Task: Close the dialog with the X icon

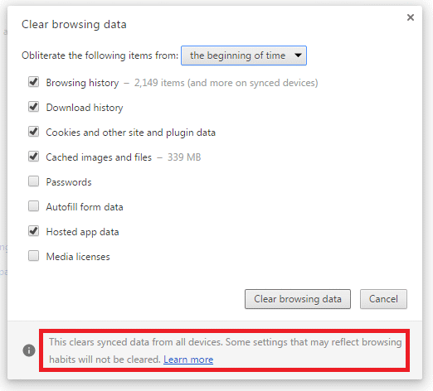Action: tap(411, 17)
